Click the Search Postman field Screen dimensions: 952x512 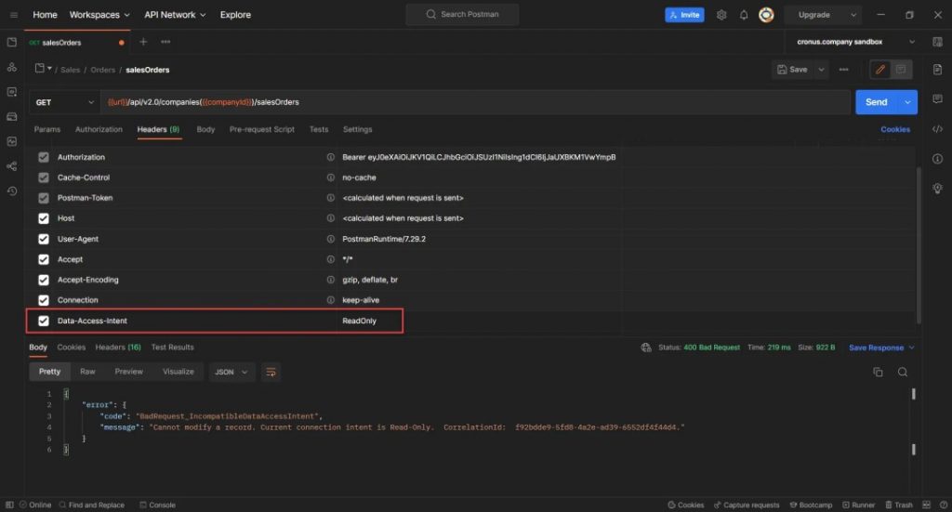click(462, 15)
